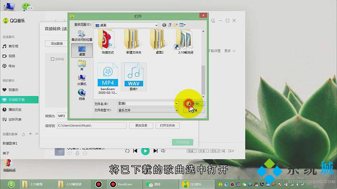This screenshot has height=189, width=337.
Task: Open 计算机 in dialog sidebar
Action: tap(82, 80)
